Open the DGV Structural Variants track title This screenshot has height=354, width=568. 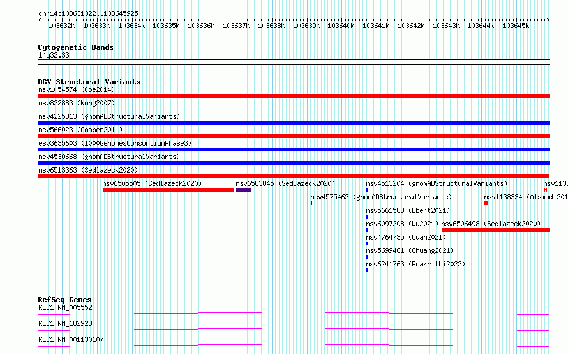point(89,82)
